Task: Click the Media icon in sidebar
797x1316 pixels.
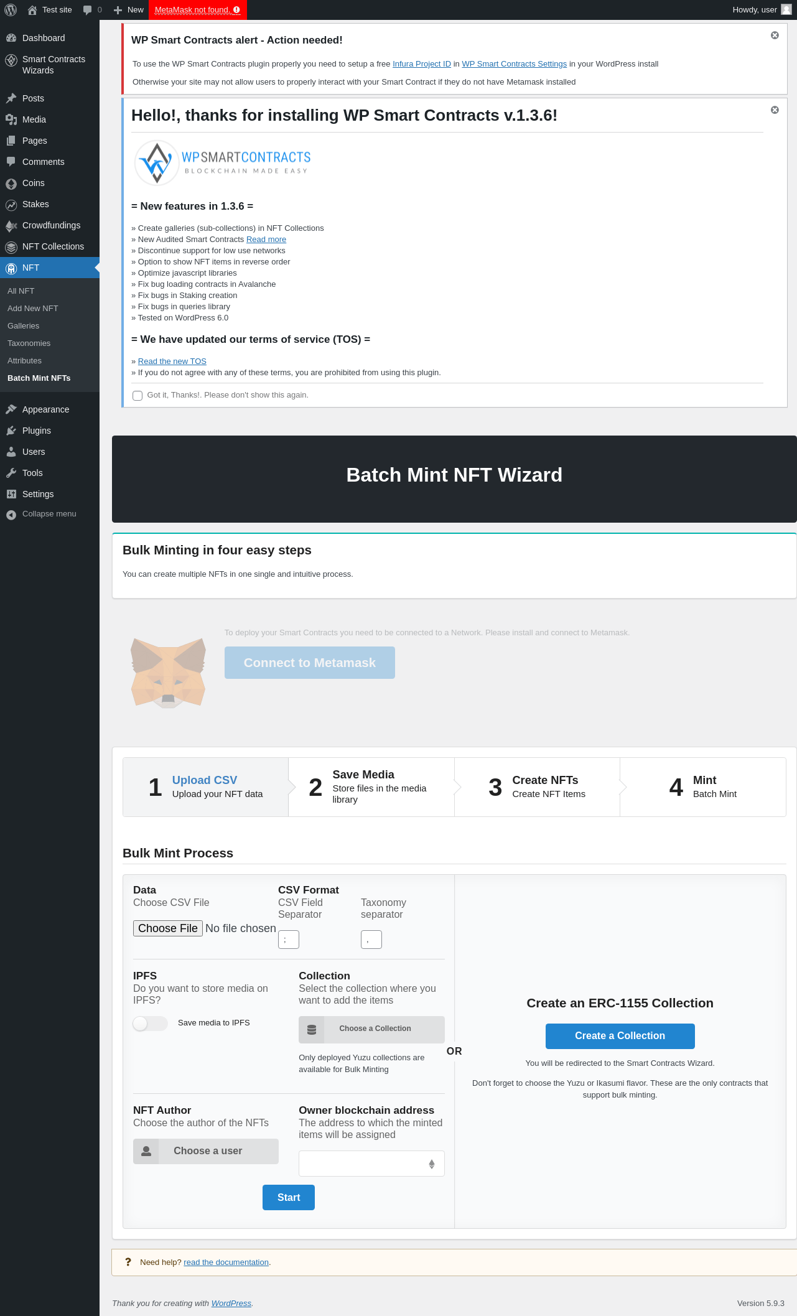Action: click(11, 119)
